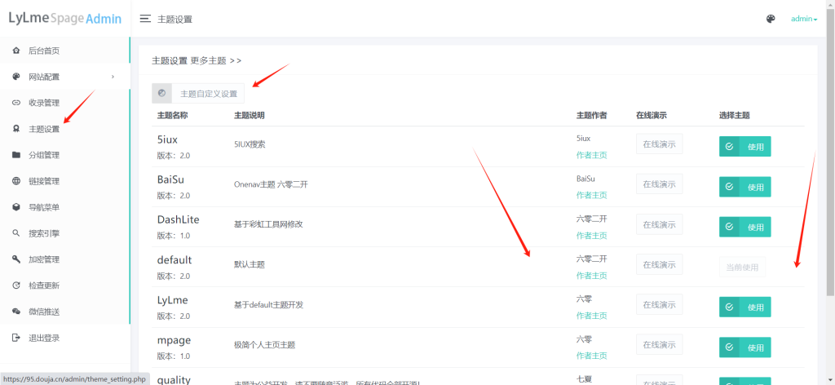This screenshot has height=385, width=835.
Task: Open 在线演示 for the BaiSu theme
Action: pyautogui.click(x=659, y=184)
